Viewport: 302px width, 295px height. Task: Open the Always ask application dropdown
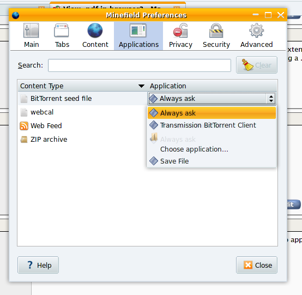(x=212, y=99)
